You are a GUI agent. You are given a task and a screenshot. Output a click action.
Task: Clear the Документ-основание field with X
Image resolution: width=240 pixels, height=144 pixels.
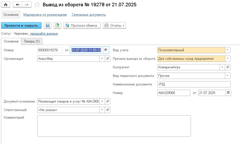(102, 101)
